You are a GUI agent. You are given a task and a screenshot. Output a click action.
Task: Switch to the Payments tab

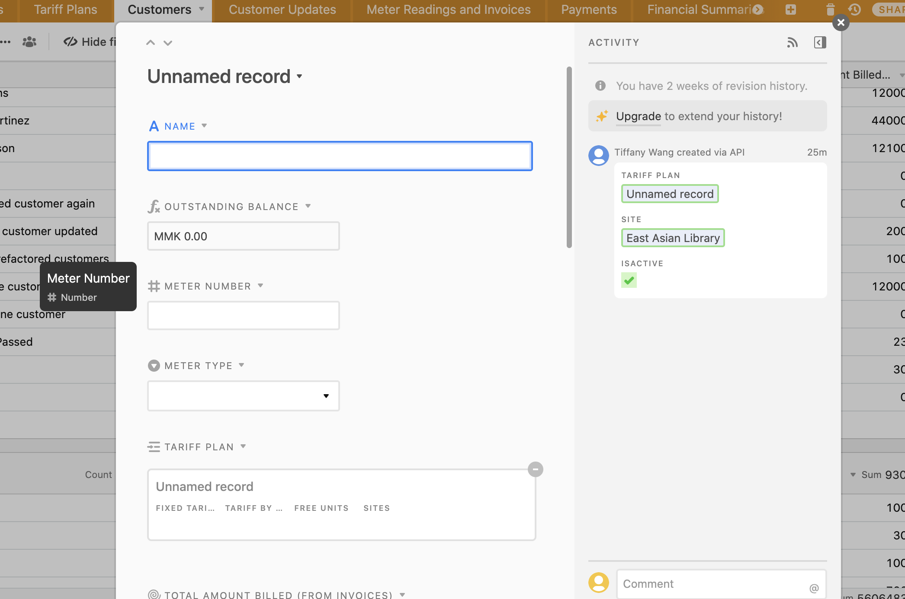(589, 9)
